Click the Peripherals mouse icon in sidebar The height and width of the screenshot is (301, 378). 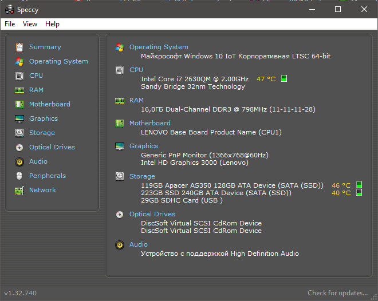(19, 176)
